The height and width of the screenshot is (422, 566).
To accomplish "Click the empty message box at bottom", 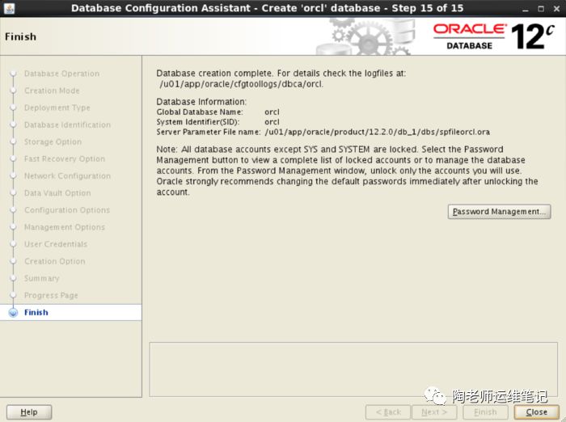I will coord(353,369).
